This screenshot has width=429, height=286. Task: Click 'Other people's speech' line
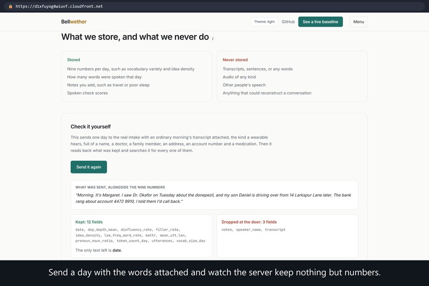coord(244,85)
